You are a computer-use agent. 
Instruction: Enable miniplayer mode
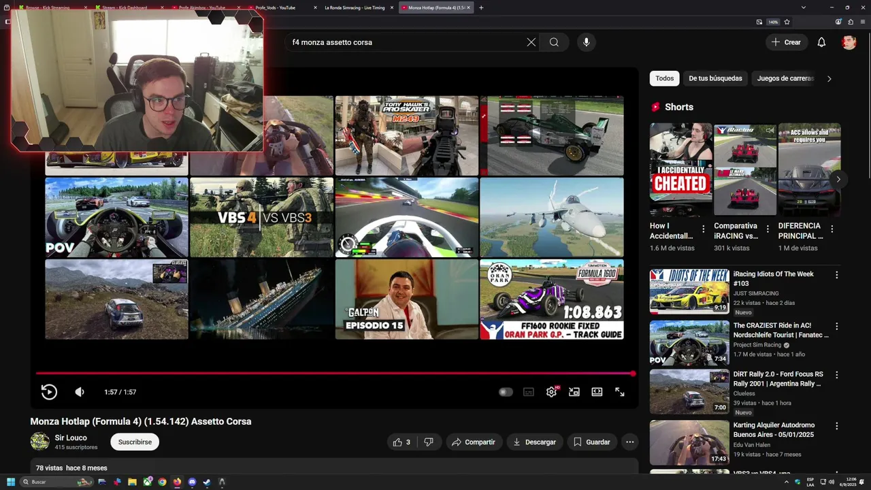tap(574, 392)
